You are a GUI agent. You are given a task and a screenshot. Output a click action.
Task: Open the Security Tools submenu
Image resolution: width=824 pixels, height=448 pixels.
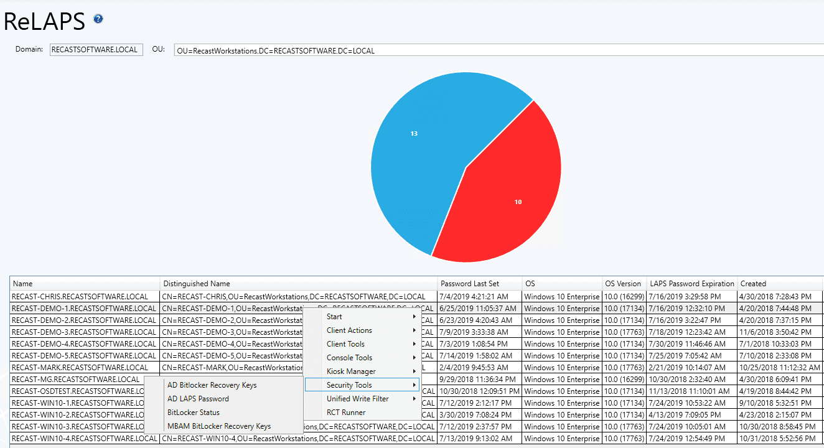click(x=362, y=385)
